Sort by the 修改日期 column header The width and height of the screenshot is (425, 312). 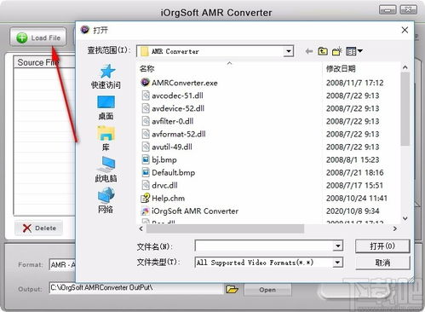[x=341, y=68]
